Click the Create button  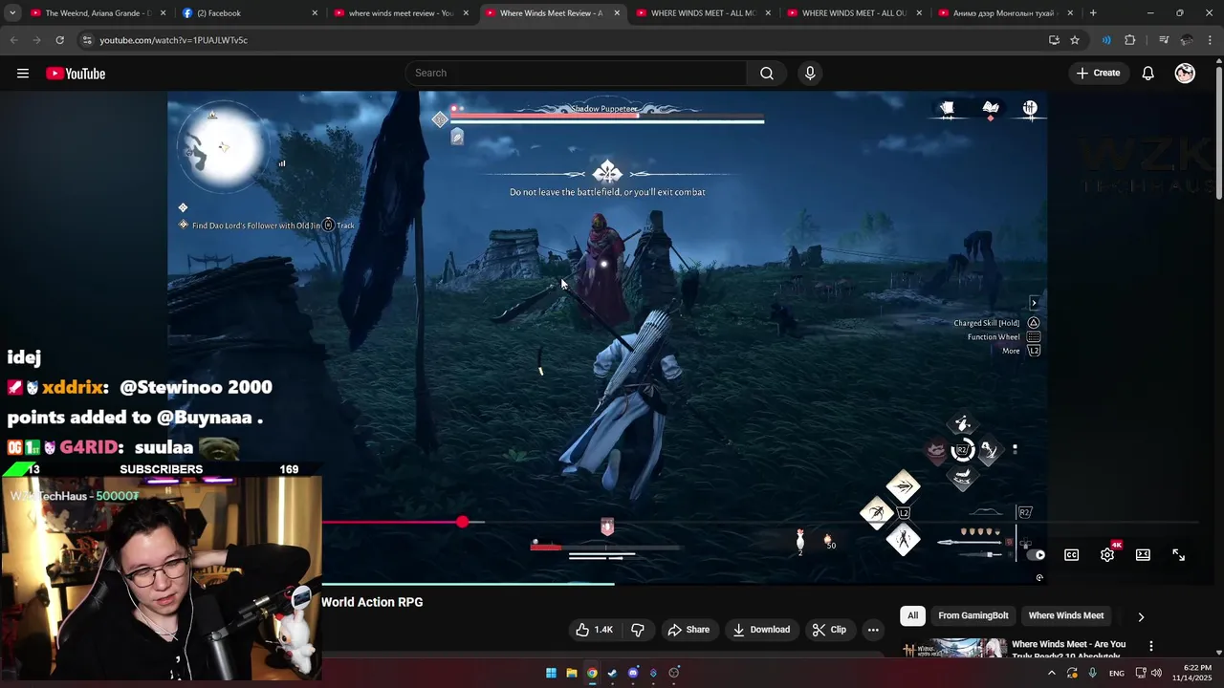1098,74
